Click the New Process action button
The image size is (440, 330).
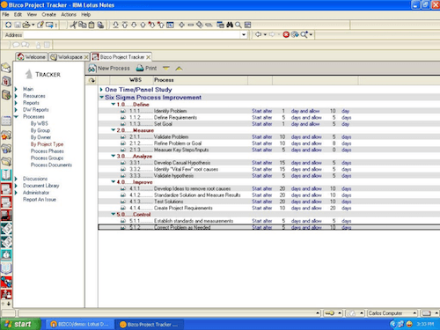tap(109, 69)
